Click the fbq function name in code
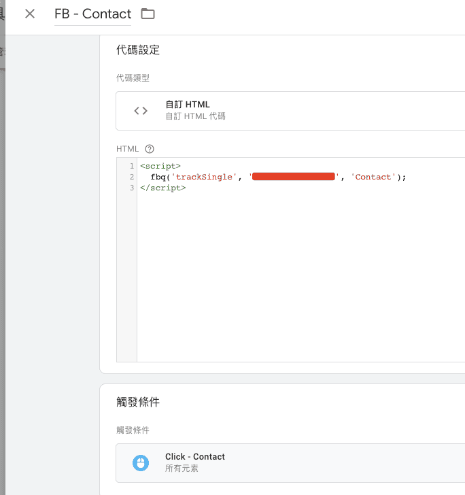This screenshot has height=495, width=465. [x=158, y=177]
